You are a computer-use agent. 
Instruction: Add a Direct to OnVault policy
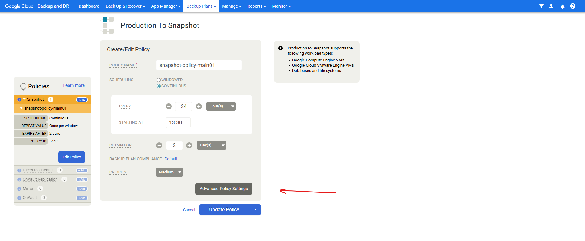tap(82, 170)
